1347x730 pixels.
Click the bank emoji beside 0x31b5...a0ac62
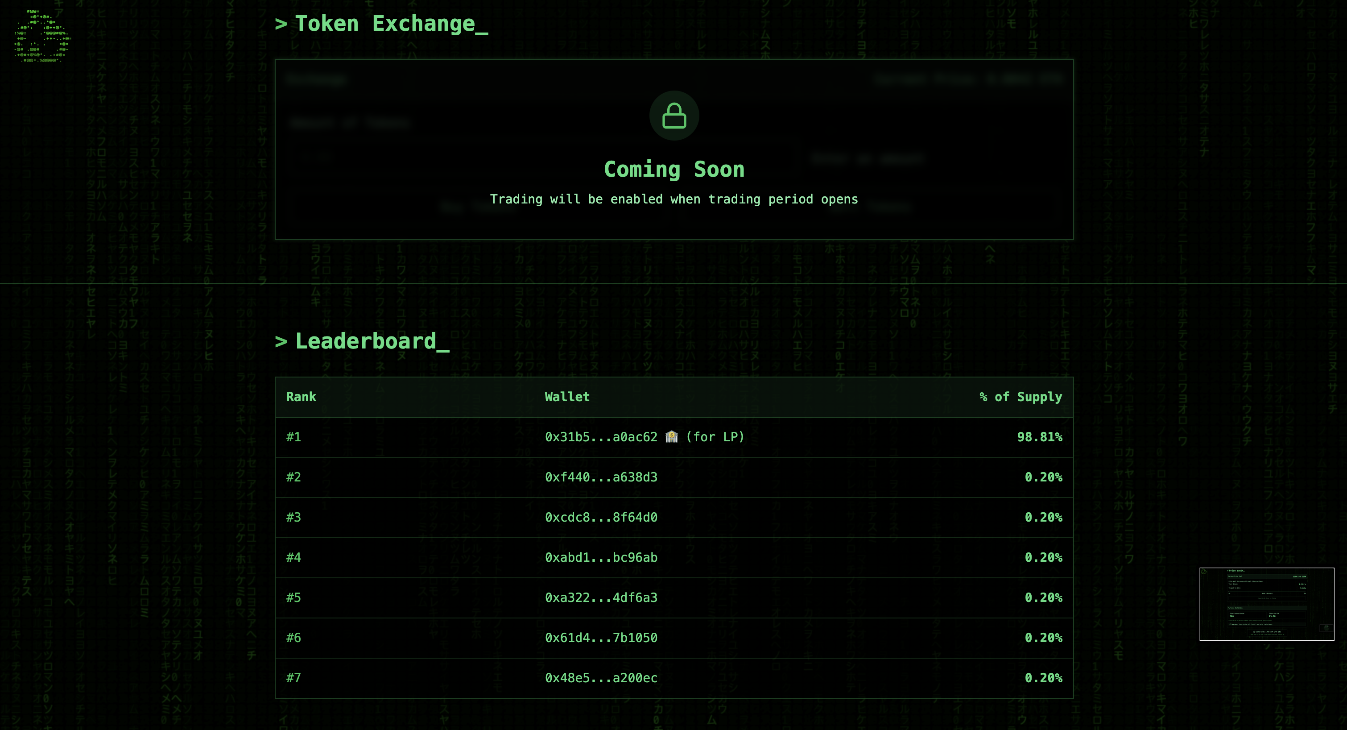pos(671,436)
